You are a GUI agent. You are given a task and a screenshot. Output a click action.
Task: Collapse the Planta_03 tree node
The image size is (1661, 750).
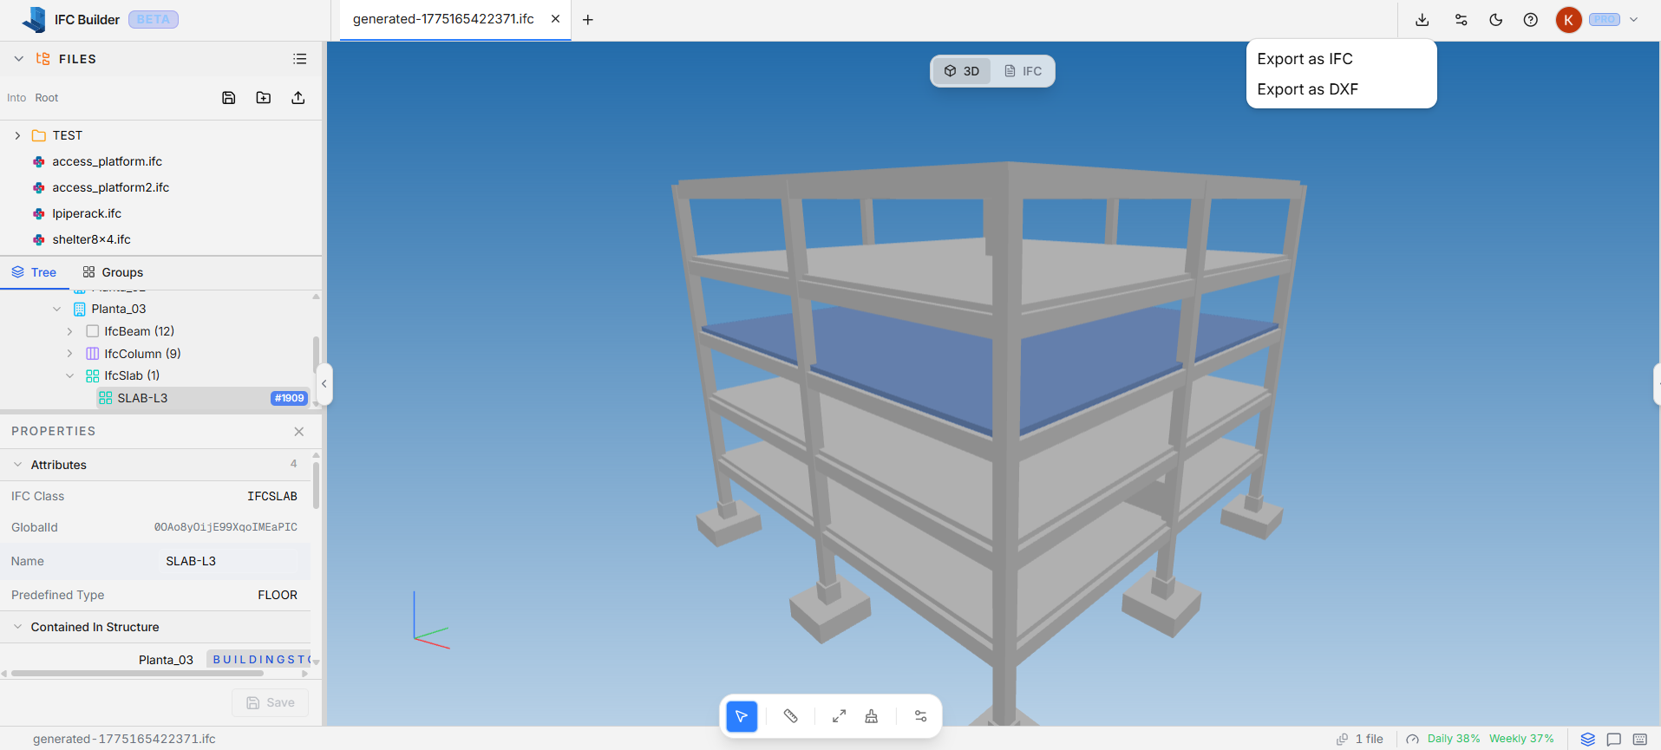(x=56, y=309)
